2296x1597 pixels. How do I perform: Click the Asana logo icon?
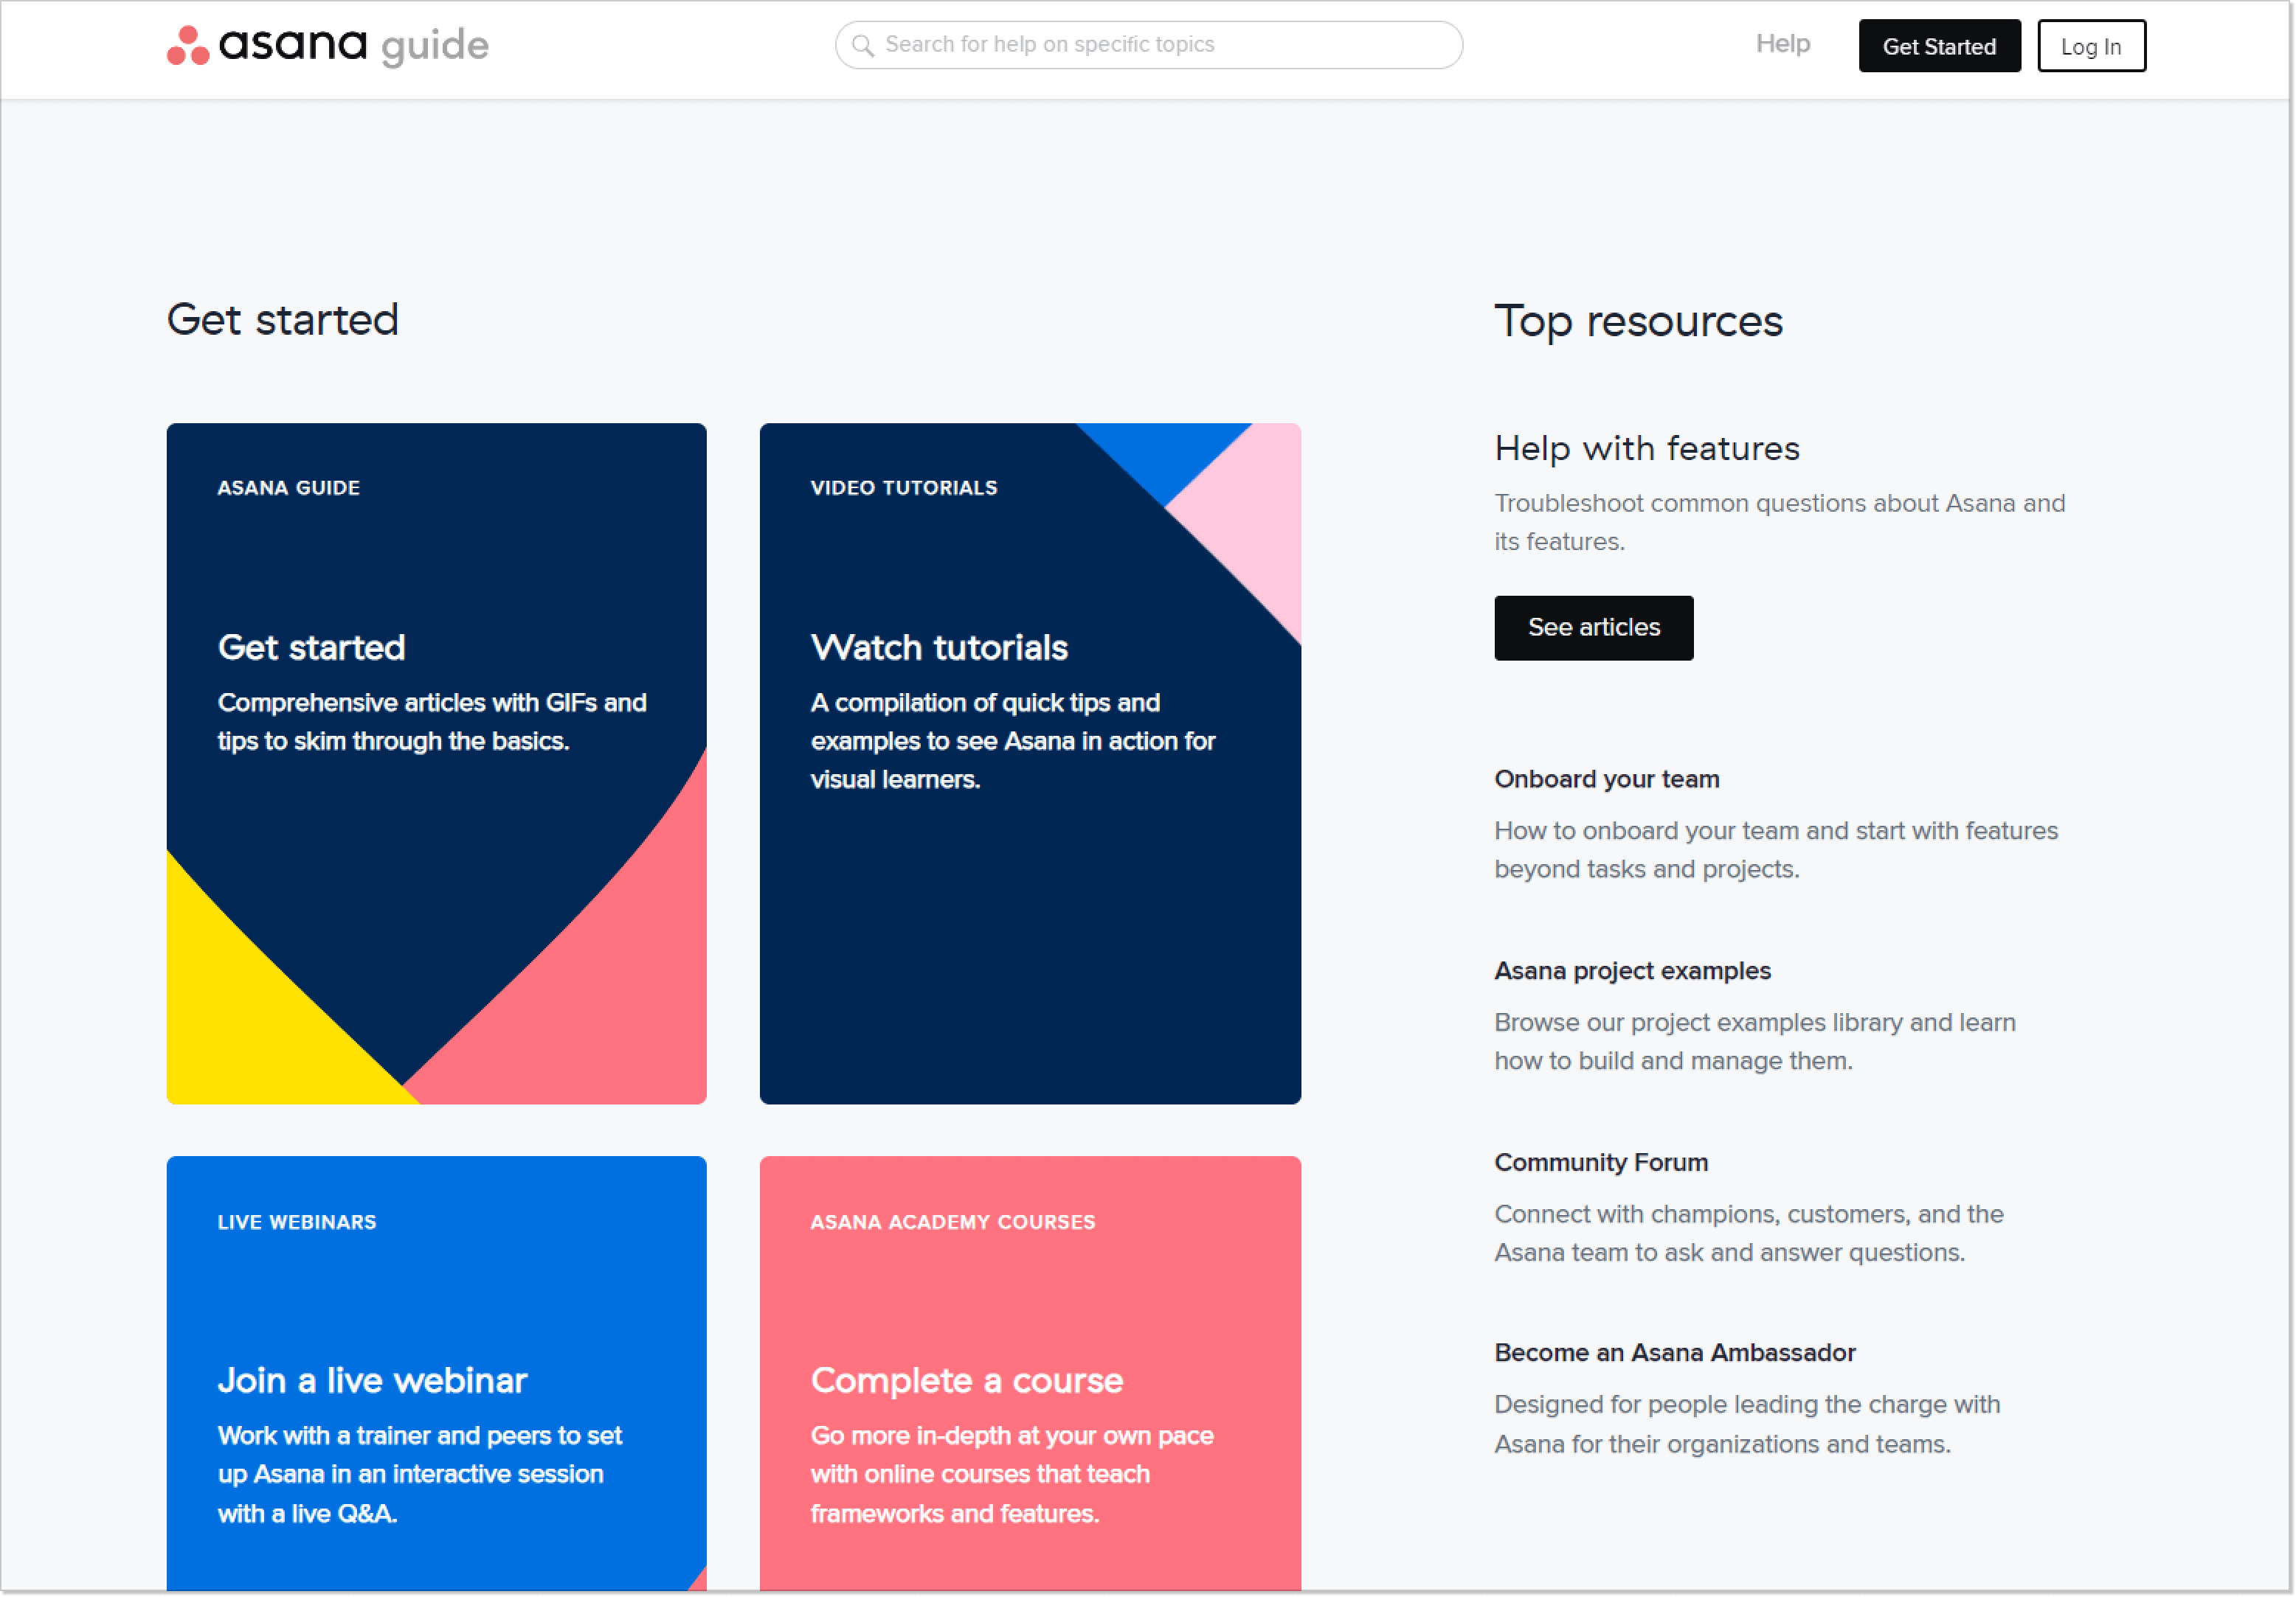coord(187,45)
